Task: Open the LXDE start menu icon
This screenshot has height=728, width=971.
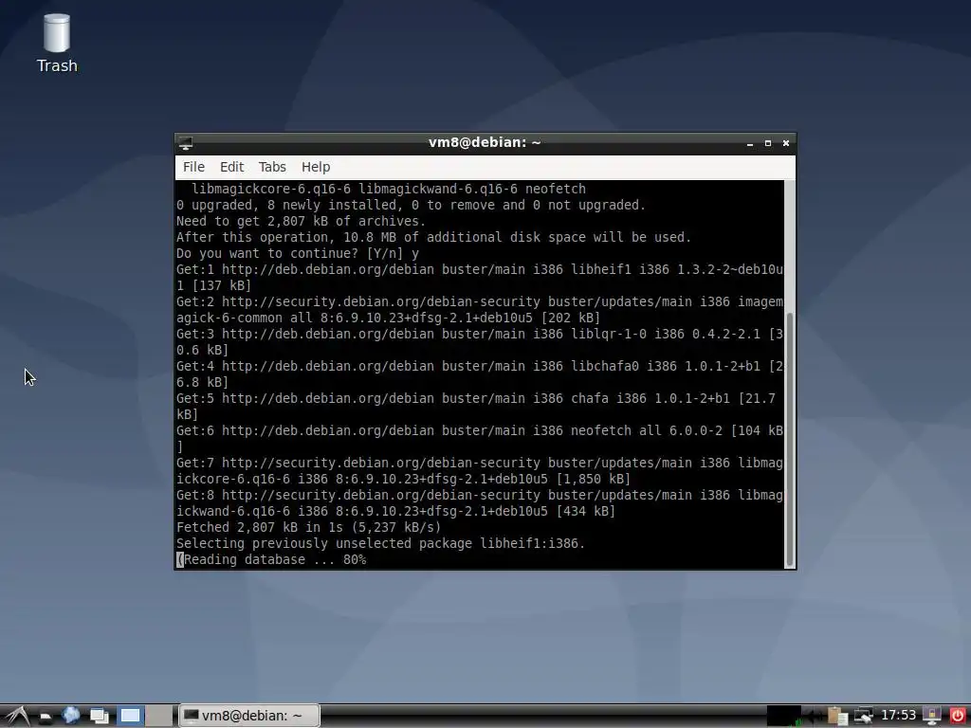Action: coord(17,717)
